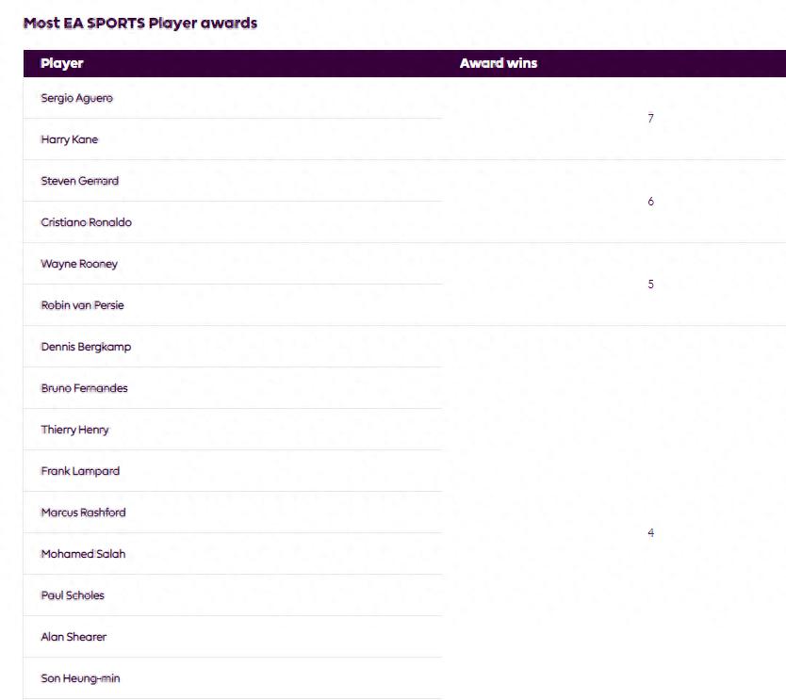
Task: Open the Steven Gerrard row
Action: (x=80, y=181)
